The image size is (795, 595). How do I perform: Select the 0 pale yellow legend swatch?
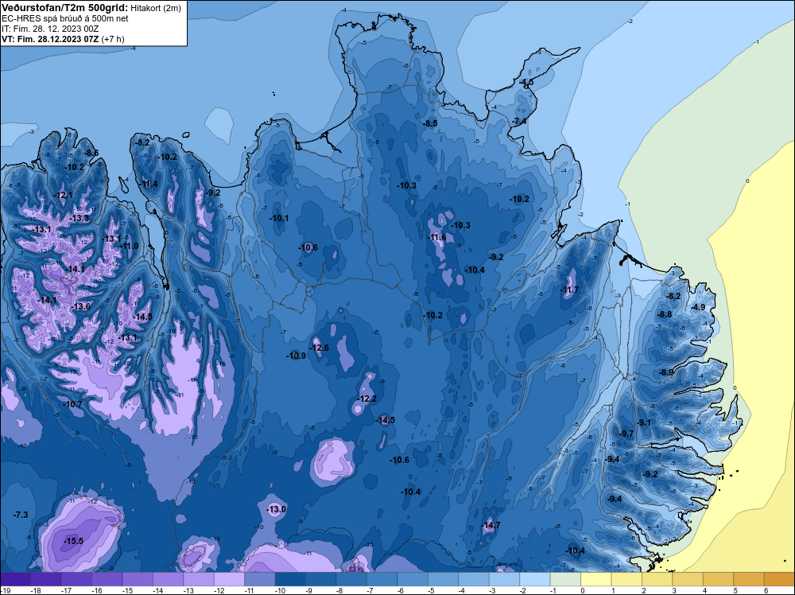click(x=596, y=579)
